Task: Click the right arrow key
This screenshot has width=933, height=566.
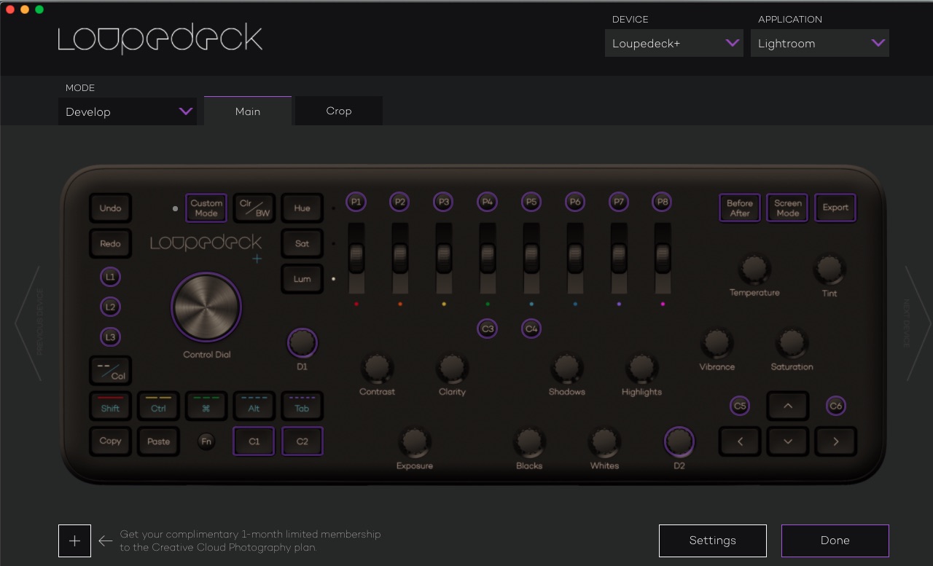Action: click(835, 441)
